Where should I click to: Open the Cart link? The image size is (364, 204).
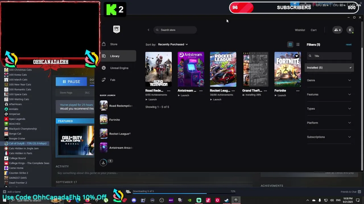313,30
